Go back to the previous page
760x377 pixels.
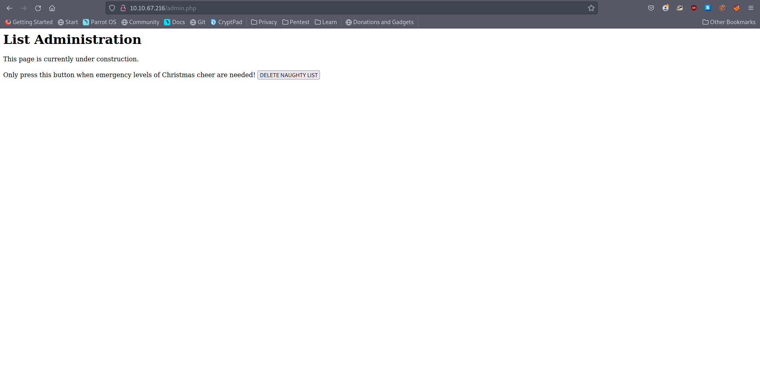tap(10, 8)
